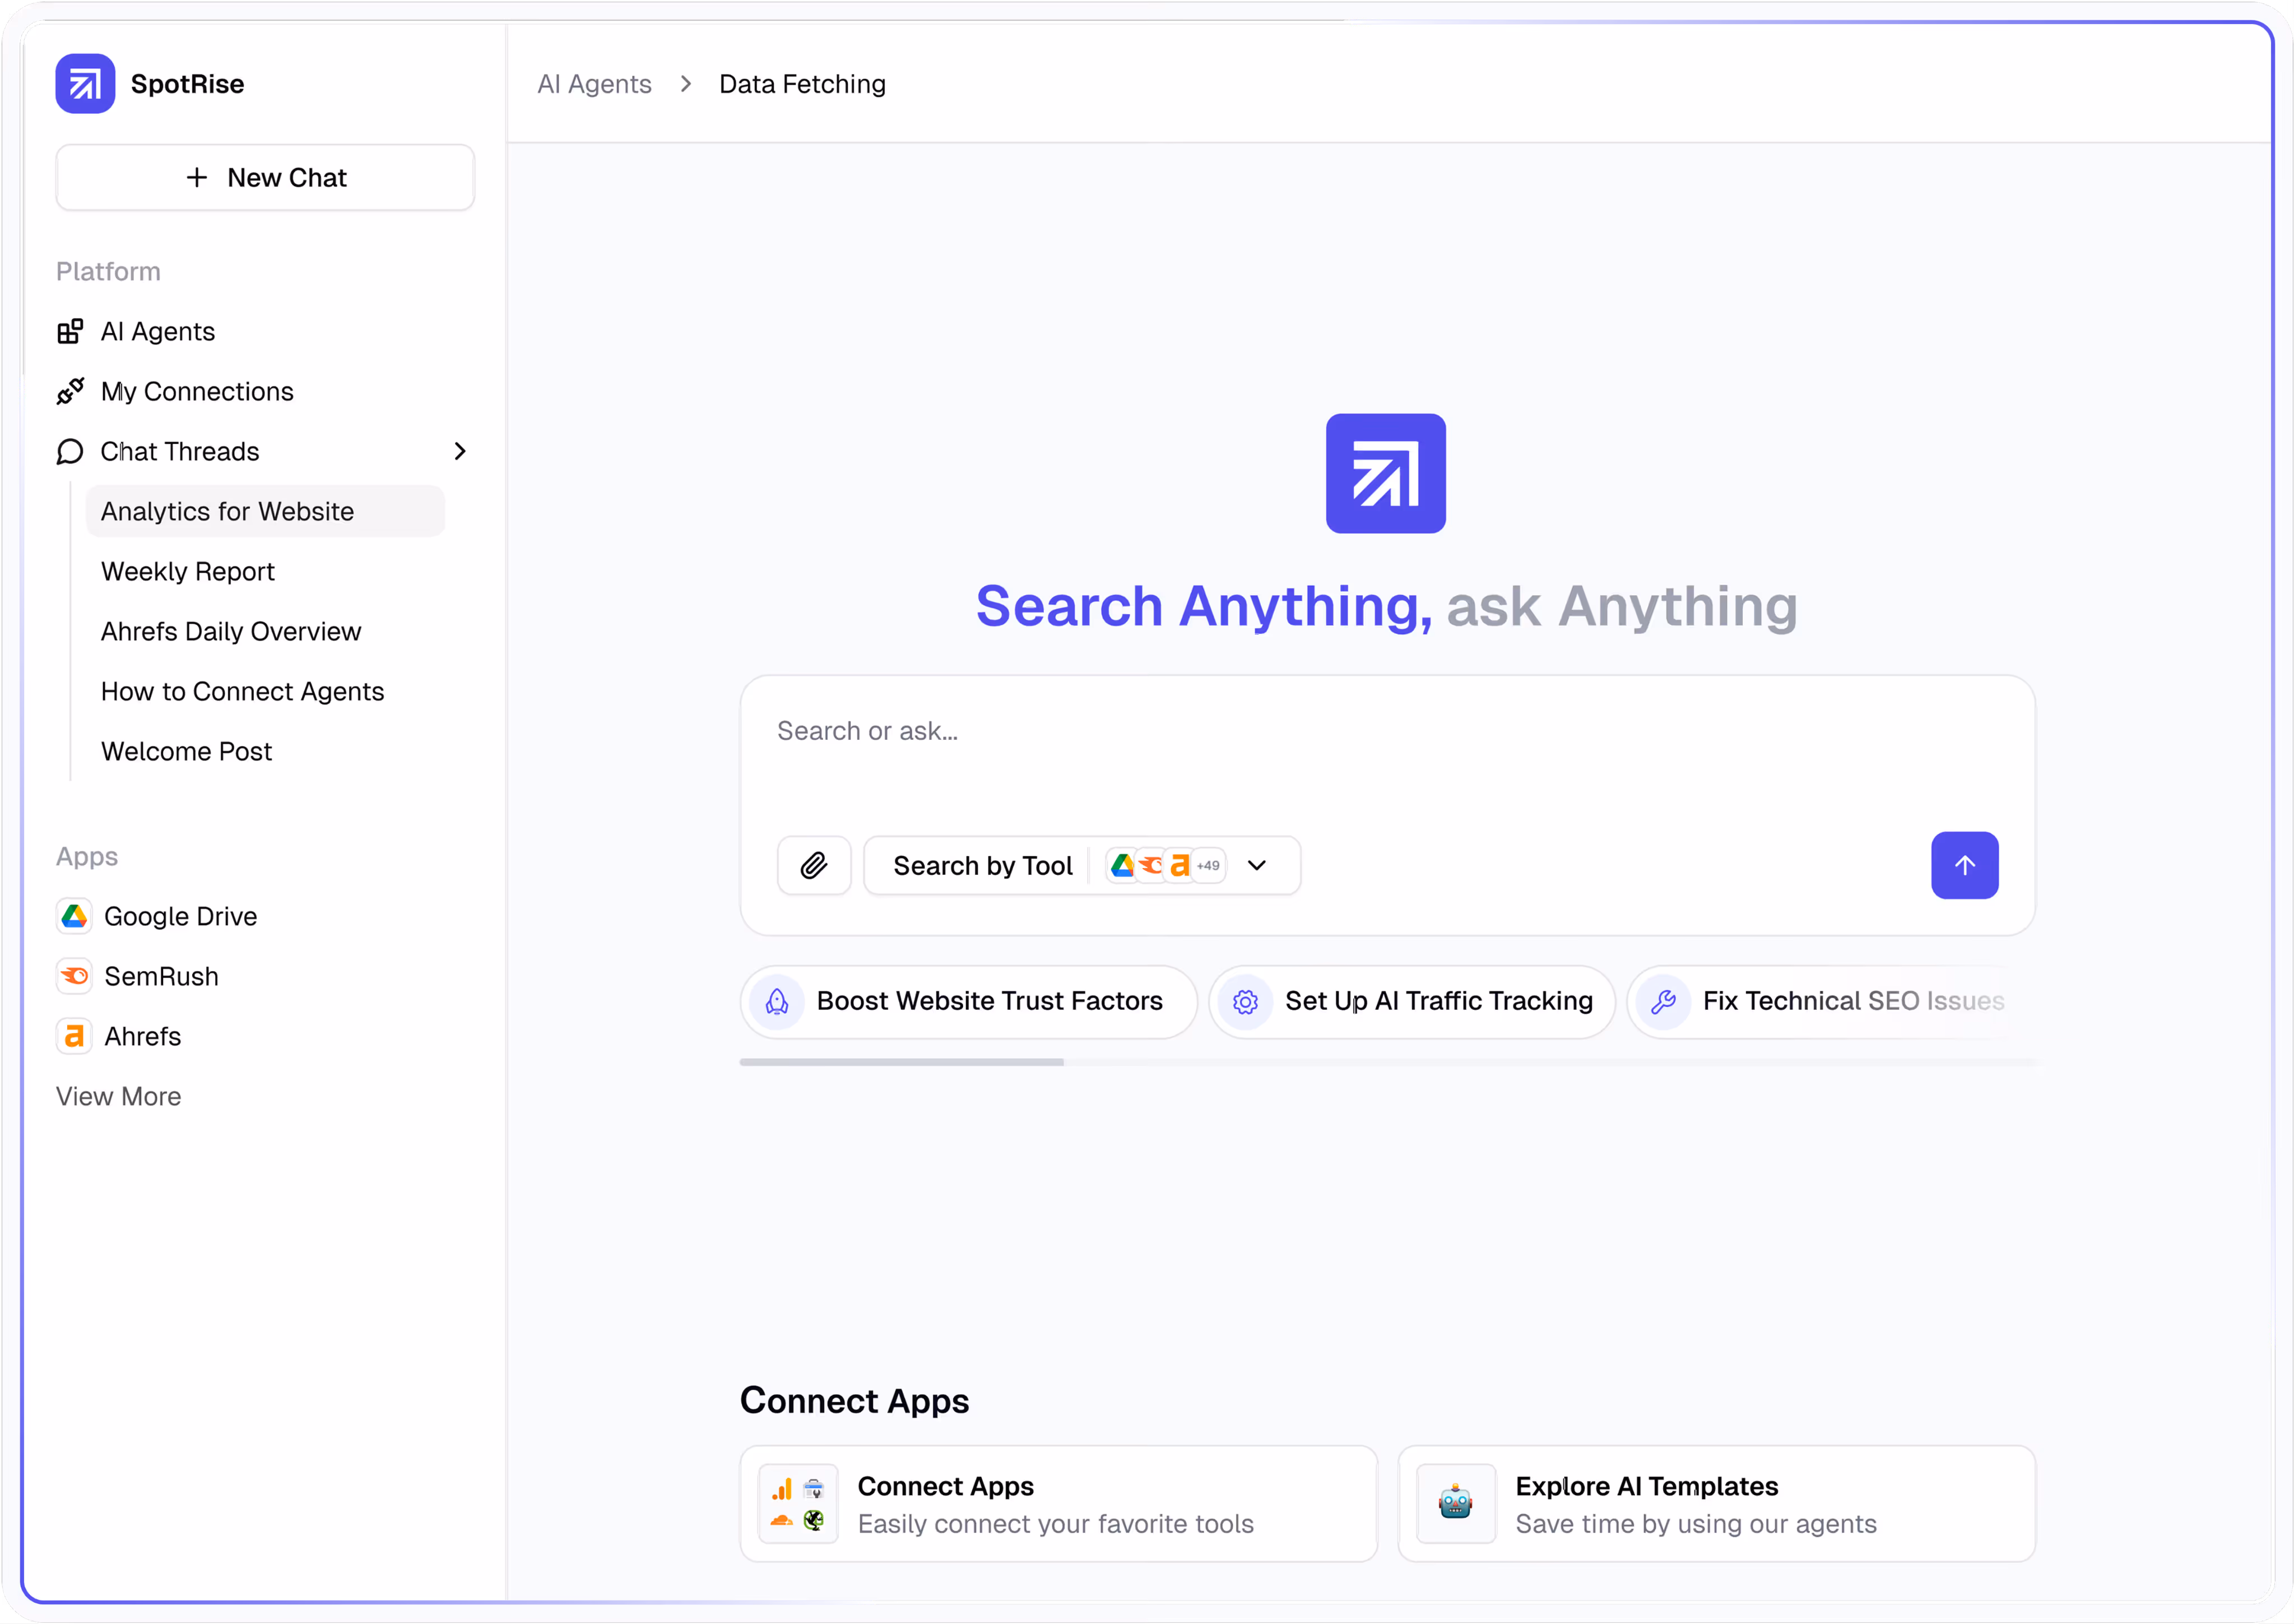
Task: Click the AI Agents breadcrumb link
Action: [594, 84]
